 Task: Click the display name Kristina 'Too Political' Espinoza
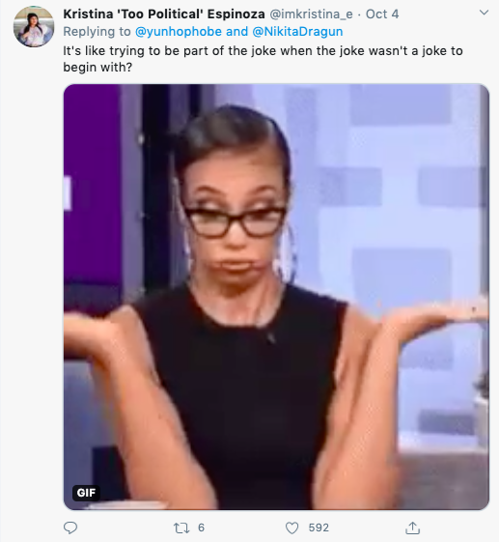pyautogui.click(x=164, y=14)
